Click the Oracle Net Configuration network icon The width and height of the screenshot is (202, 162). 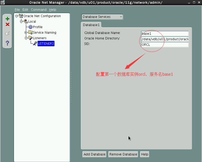coord(21,16)
